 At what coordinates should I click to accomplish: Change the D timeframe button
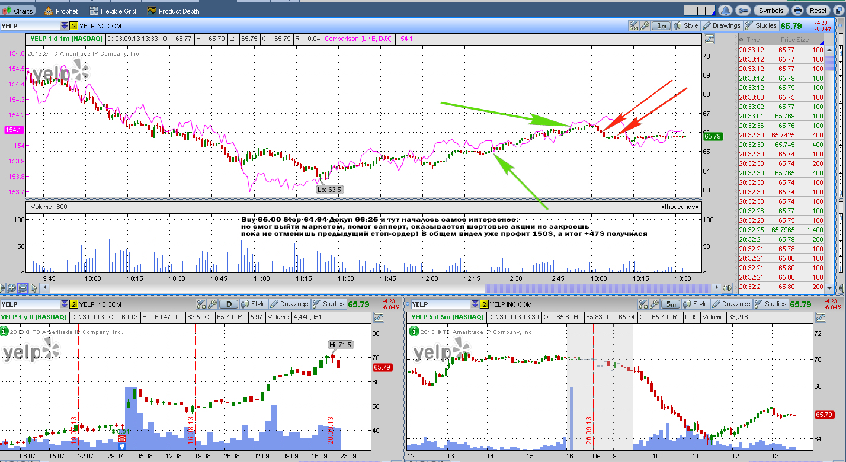pyautogui.click(x=229, y=304)
